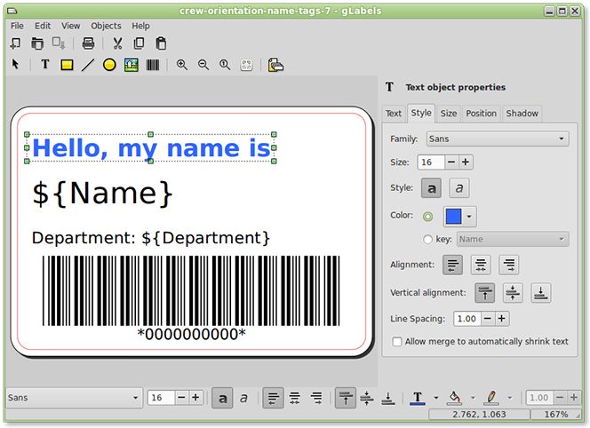Select center Alignment in properties panel

coord(481,265)
